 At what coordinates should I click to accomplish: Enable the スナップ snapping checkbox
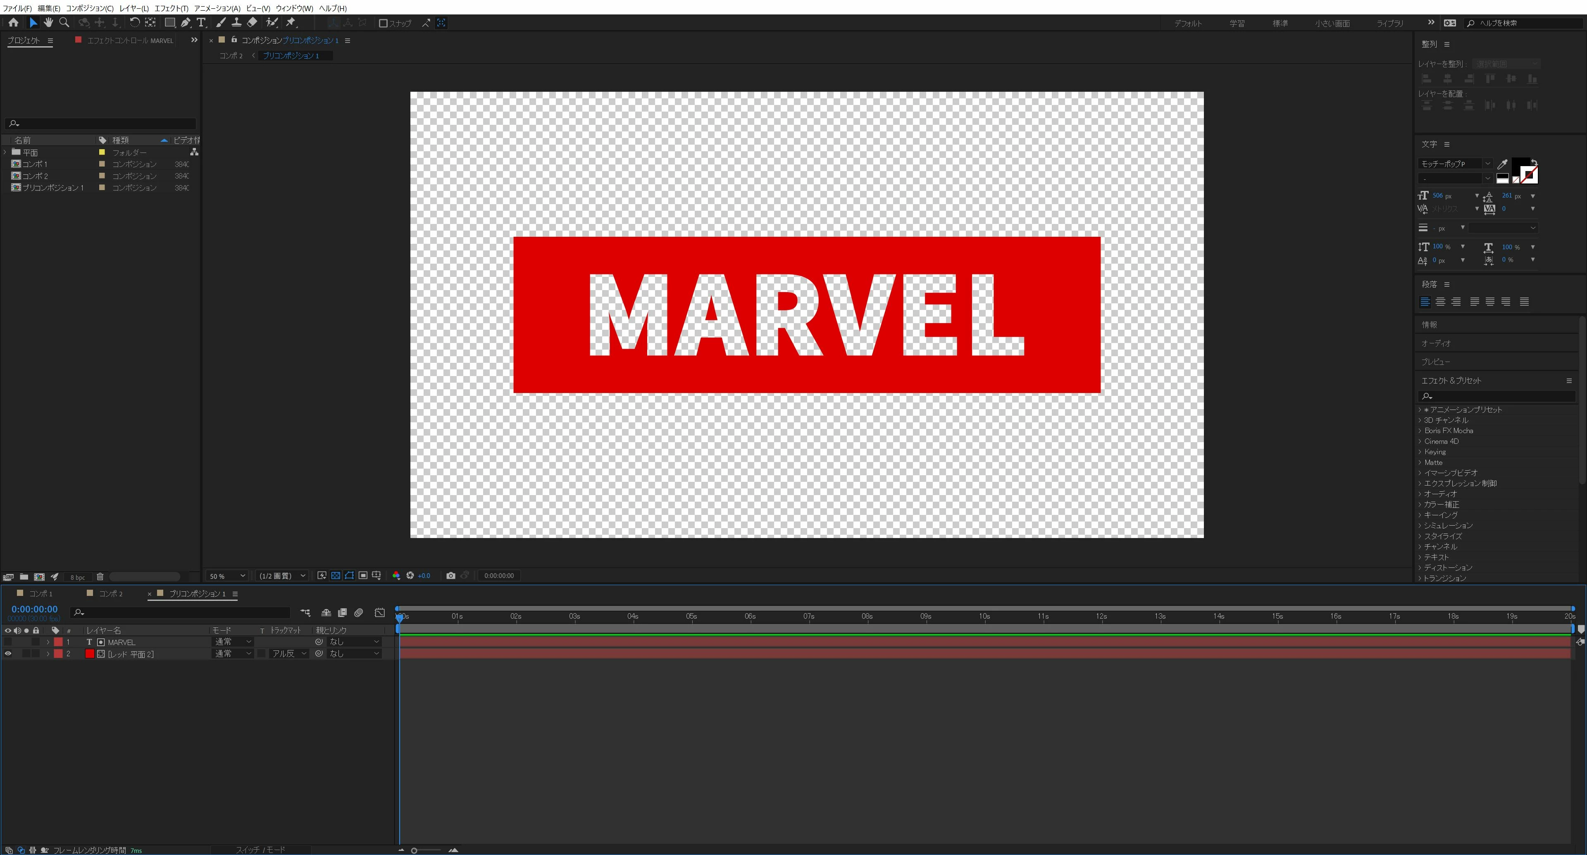click(383, 24)
